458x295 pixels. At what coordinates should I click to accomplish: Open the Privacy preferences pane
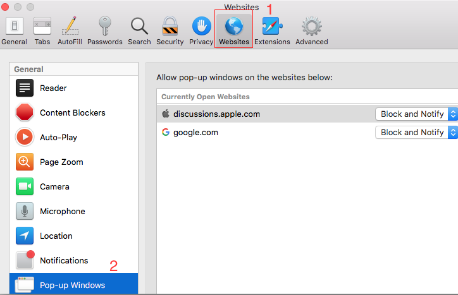pyautogui.click(x=201, y=31)
